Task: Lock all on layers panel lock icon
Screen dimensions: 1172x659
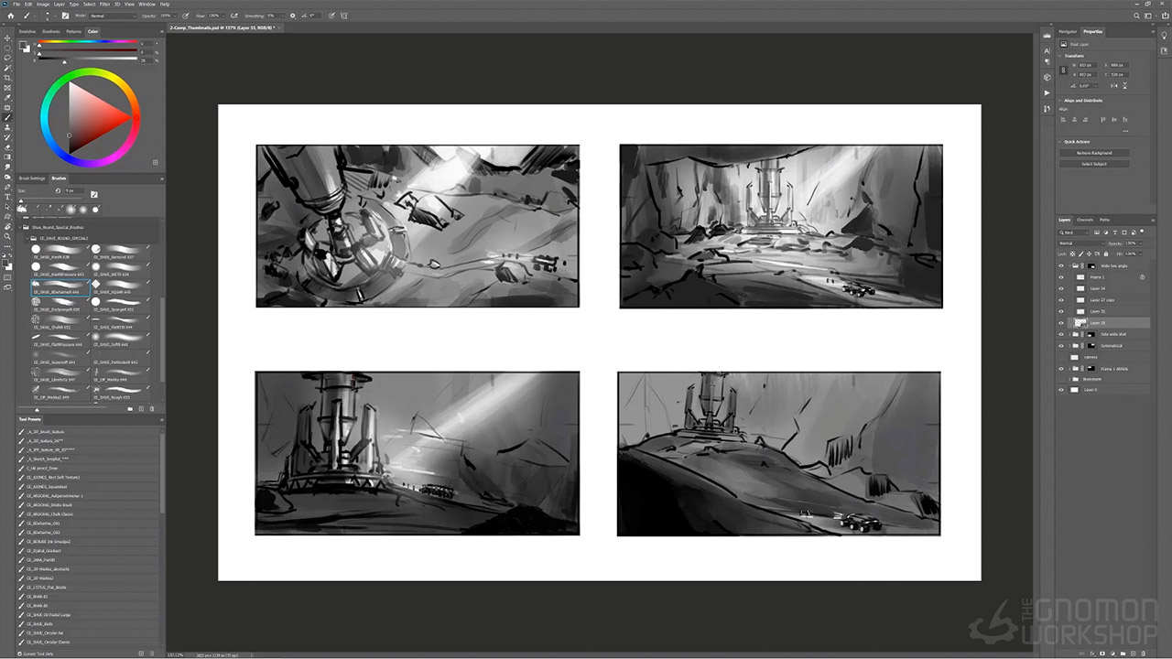Action: pyautogui.click(x=1104, y=254)
